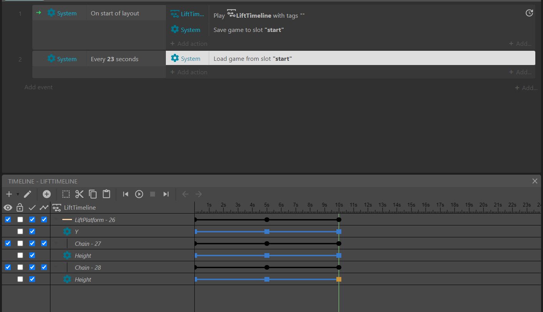The width and height of the screenshot is (543, 312).
Task: Select the dashed rectangle selection tool
Action: tap(66, 194)
